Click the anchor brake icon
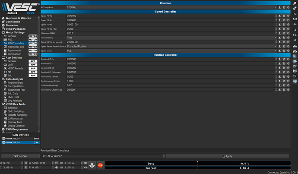Image resolution: width=298 pixels, height=174 pixels. (x=92, y=165)
